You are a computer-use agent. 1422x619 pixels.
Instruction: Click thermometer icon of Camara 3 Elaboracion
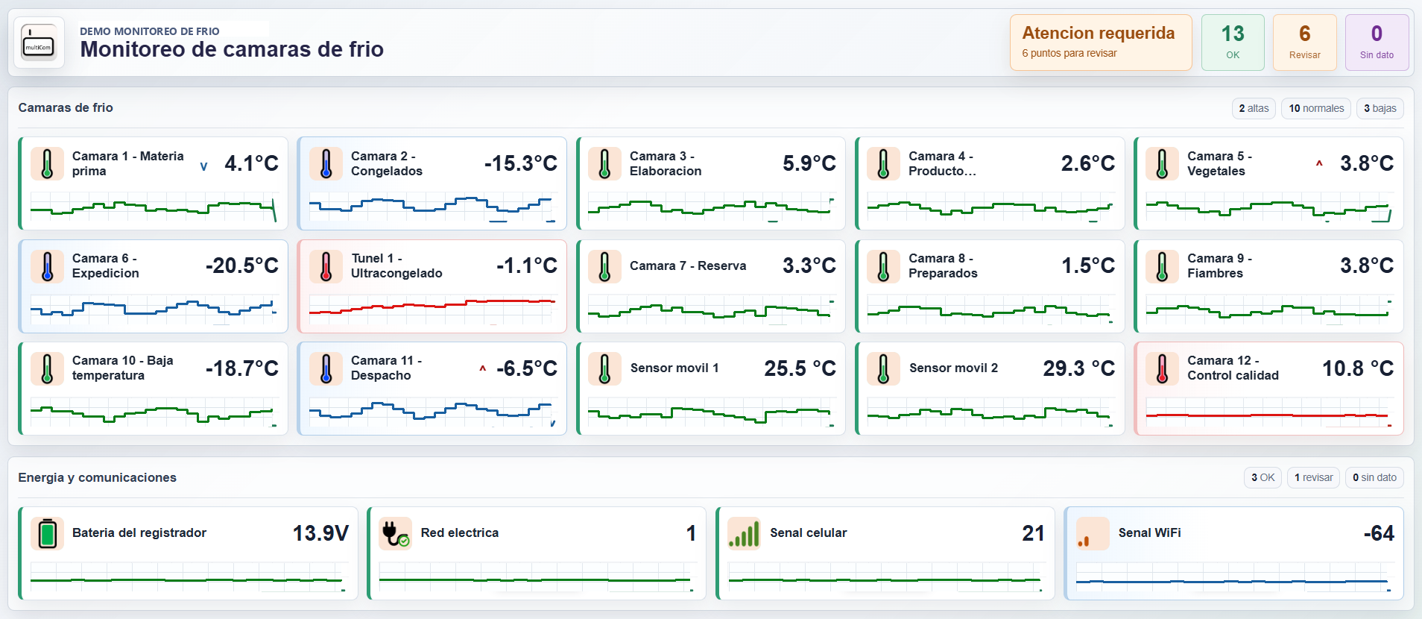click(x=604, y=163)
